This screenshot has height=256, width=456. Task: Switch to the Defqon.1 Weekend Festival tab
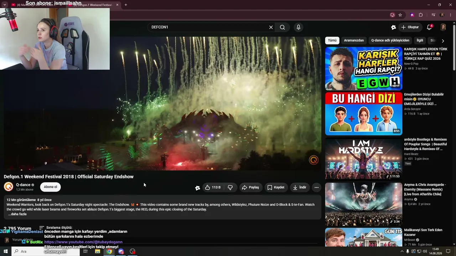(93, 5)
